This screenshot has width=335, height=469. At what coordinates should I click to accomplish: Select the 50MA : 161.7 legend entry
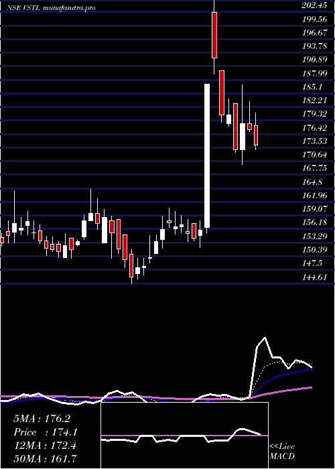(x=45, y=458)
